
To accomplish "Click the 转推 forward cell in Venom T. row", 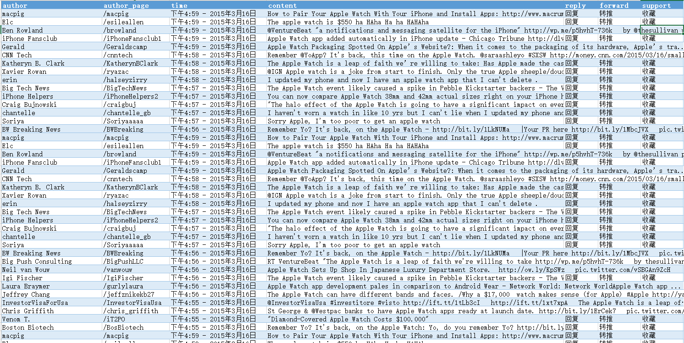I will tap(619, 319).
